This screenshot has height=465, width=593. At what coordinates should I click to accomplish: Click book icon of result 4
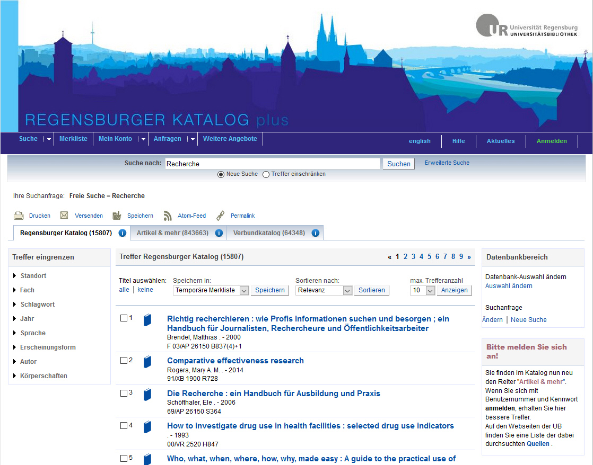coord(147,427)
